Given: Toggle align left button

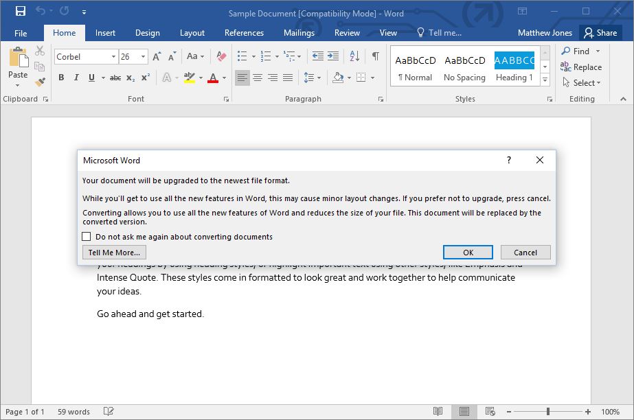Looking at the screenshot, I should click(x=242, y=78).
